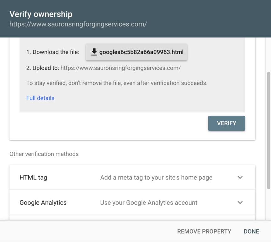Image resolution: width=271 pixels, height=242 pixels.
Task: Click the verification file name text
Action: pos(141,52)
